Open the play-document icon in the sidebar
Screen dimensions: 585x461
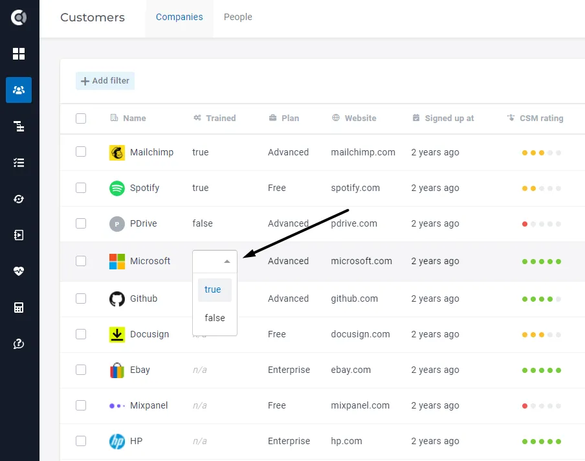[19, 235]
